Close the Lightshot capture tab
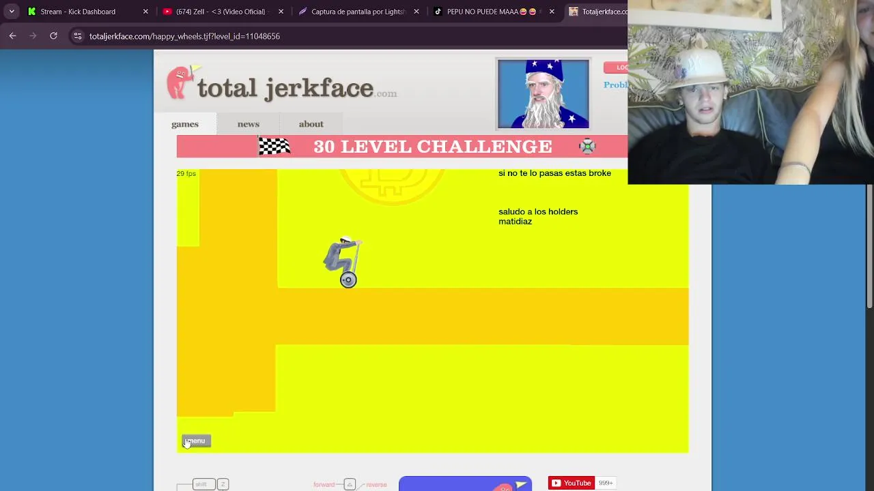Image resolution: width=874 pixels, height=491 pixels. pyautogui.click(x=417, y=12)
